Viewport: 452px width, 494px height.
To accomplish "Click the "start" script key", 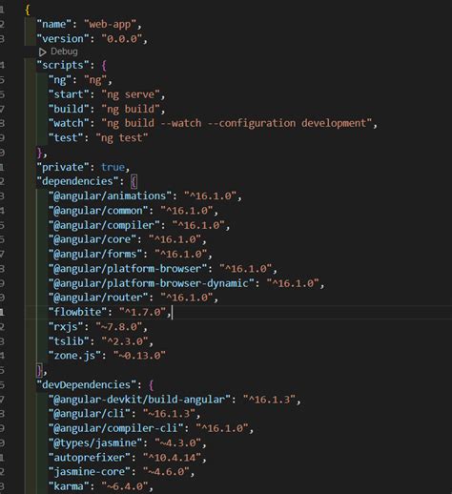I will point(69,94).
